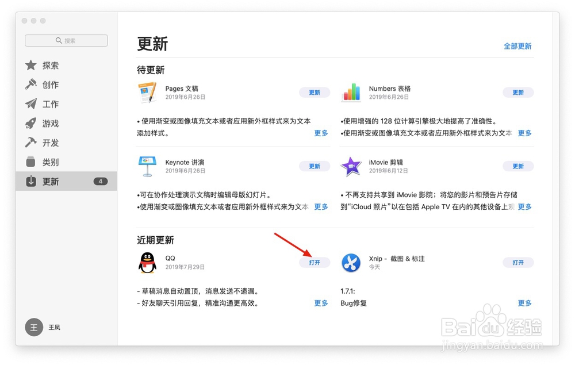The width and height of the screenshot is (575, 365).
Task: Click the Keynote app icon
Action: 147,166
